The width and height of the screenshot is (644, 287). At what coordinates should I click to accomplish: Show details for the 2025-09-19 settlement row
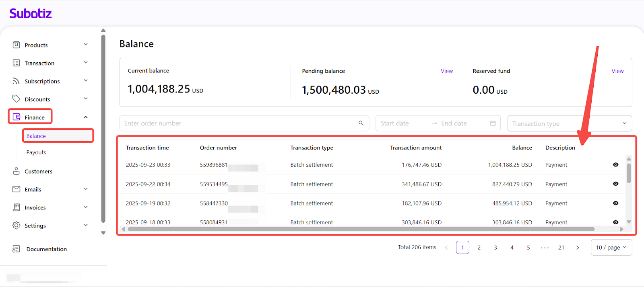(x=615, y=203)
